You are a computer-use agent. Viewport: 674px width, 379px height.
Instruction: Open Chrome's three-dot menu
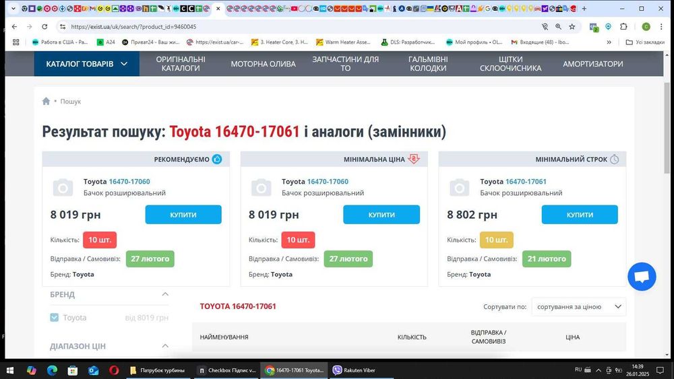(x=661, y=27)
